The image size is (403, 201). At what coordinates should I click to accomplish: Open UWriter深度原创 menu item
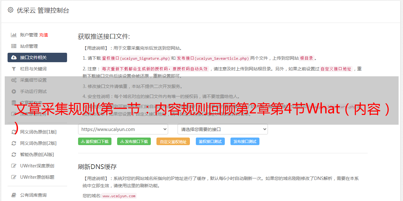(x=37, y=166)
